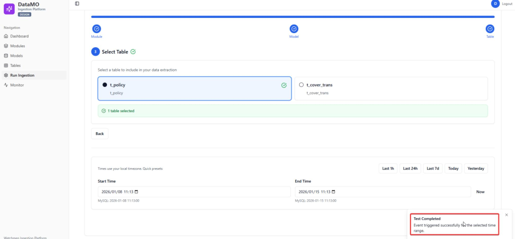Click the Back button

(100, 134)
